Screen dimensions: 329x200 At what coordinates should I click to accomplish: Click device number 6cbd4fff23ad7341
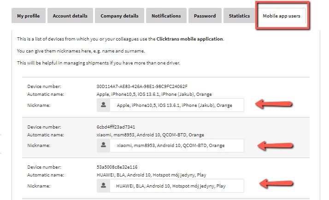coord(116,127)
